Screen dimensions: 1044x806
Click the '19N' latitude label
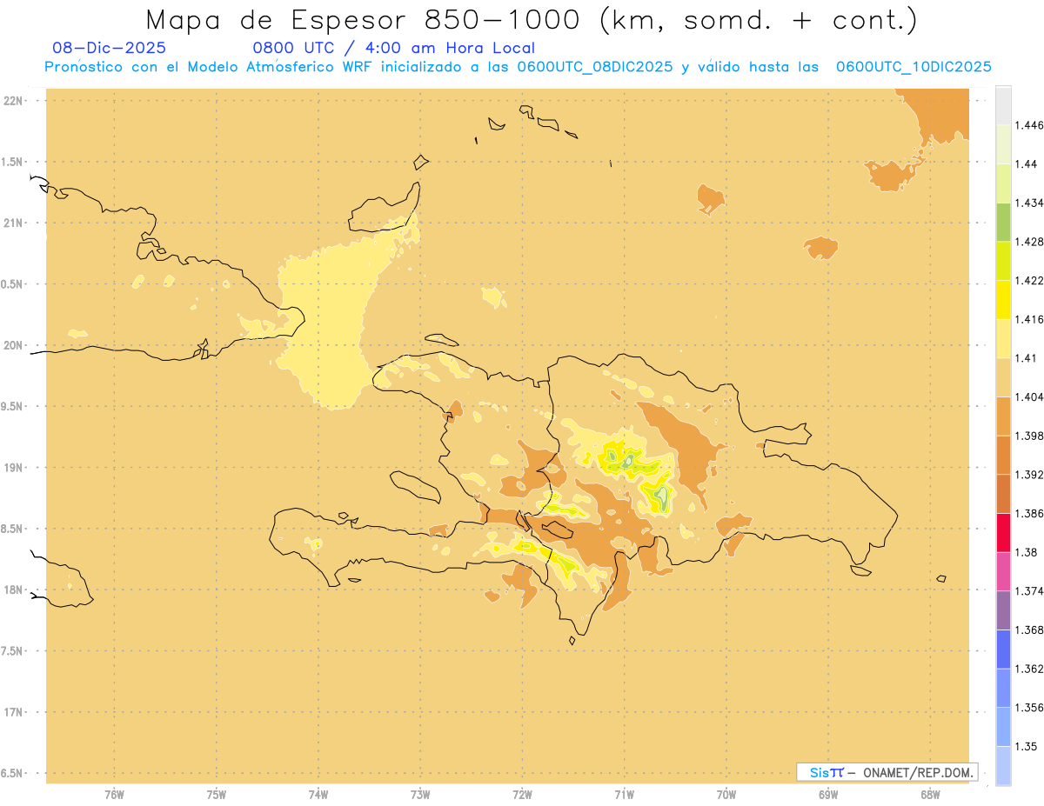click(x=15, y=468)
